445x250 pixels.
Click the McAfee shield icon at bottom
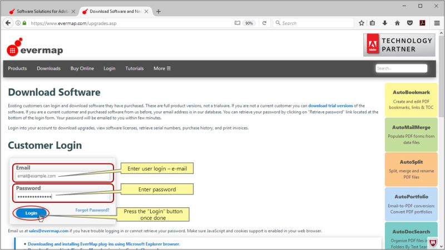point(433,242)
